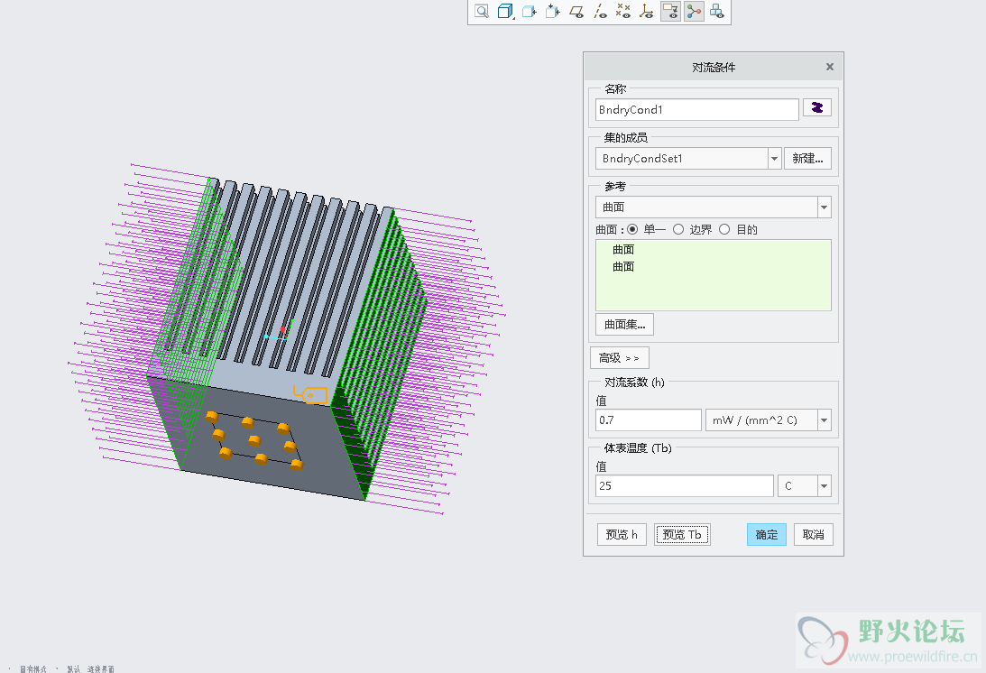
Task: Toggle datum axis display
Action: point(600,12)
